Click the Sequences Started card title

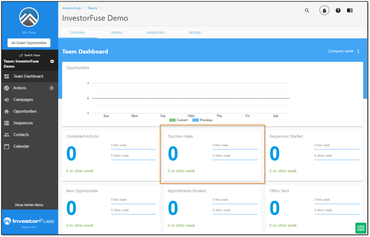coord(286,136)
